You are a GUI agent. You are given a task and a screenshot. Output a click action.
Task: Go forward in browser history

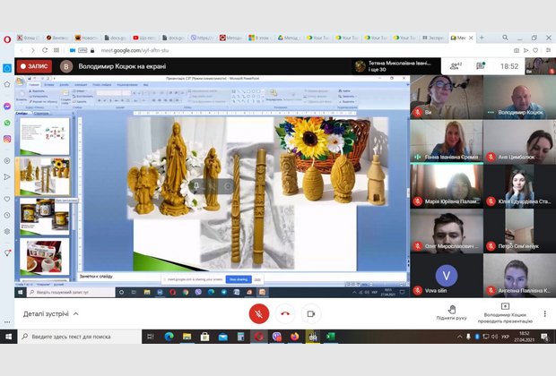(32, 50)
